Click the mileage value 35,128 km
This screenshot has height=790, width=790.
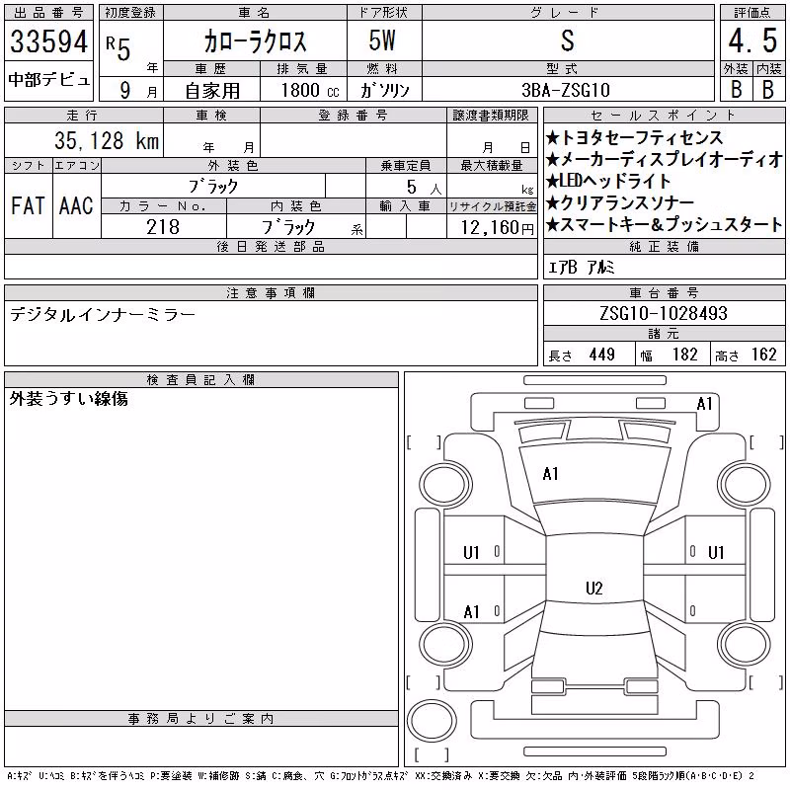107,140
